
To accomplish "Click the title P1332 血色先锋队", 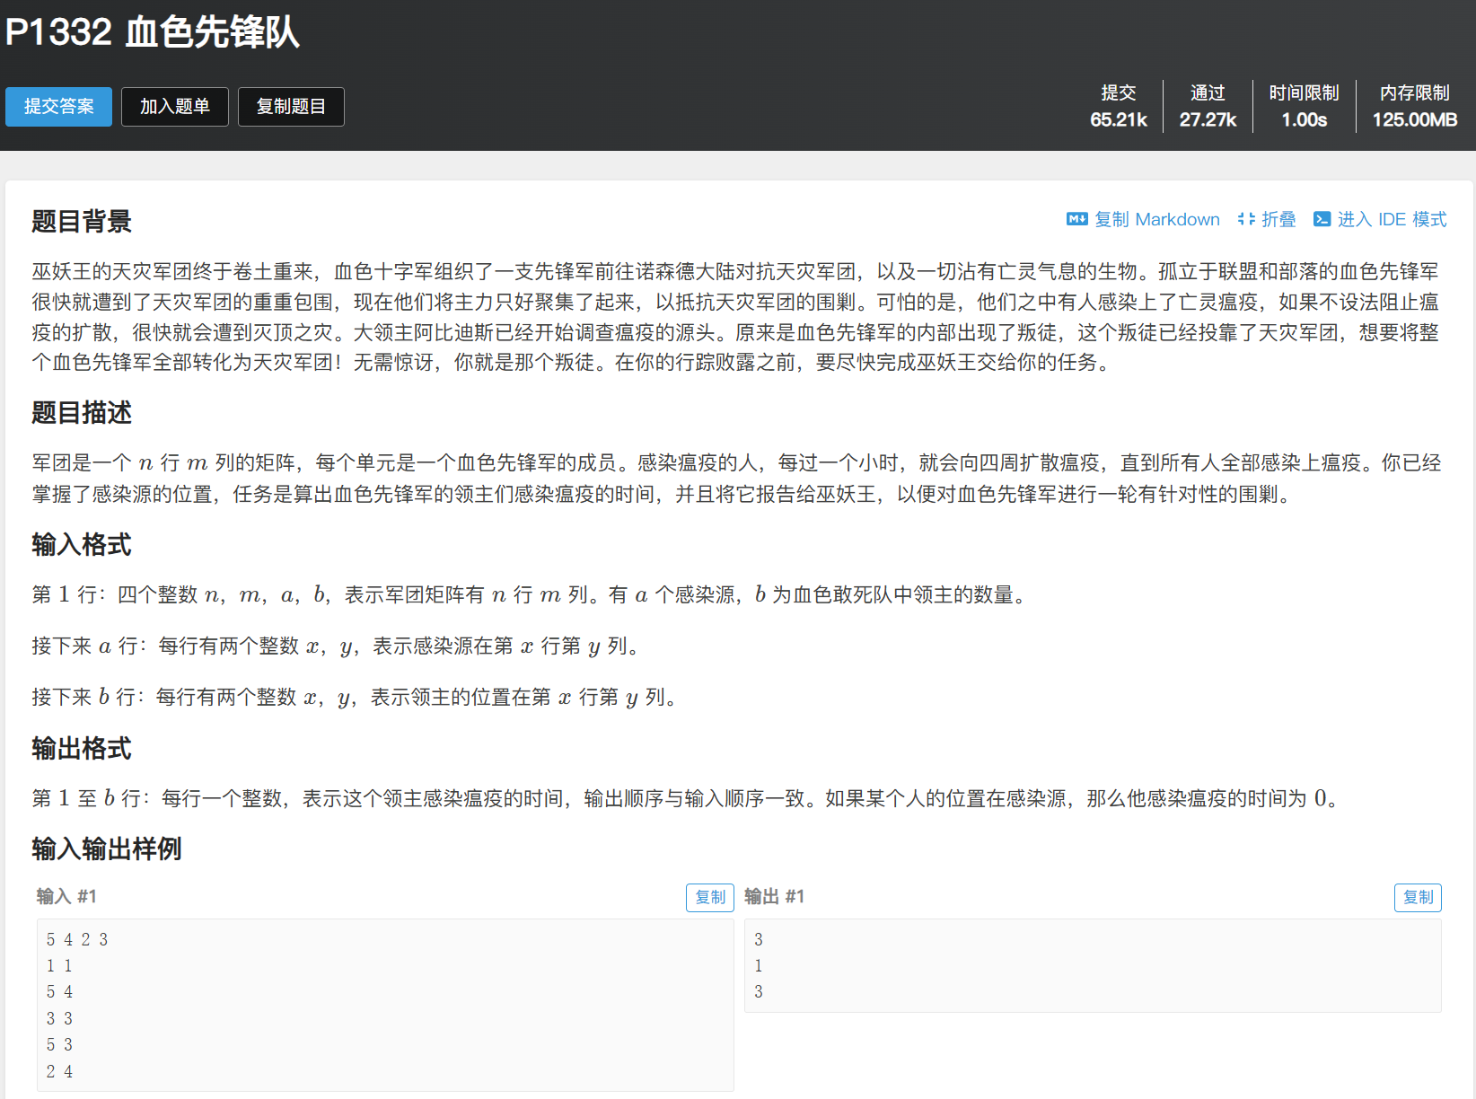I will 152,32.
